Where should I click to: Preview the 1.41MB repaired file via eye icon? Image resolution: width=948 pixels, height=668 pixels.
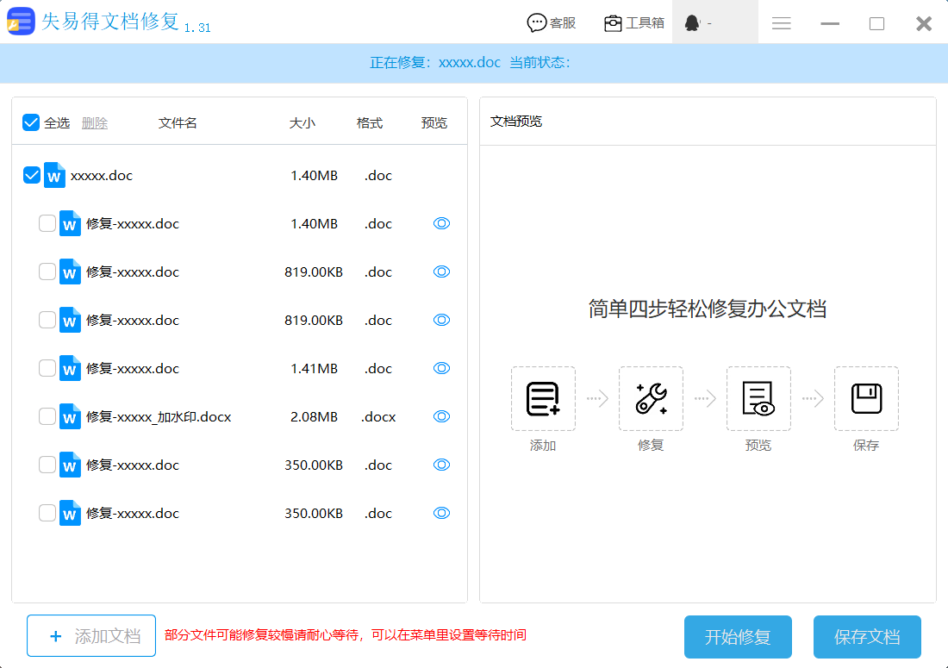442,368
